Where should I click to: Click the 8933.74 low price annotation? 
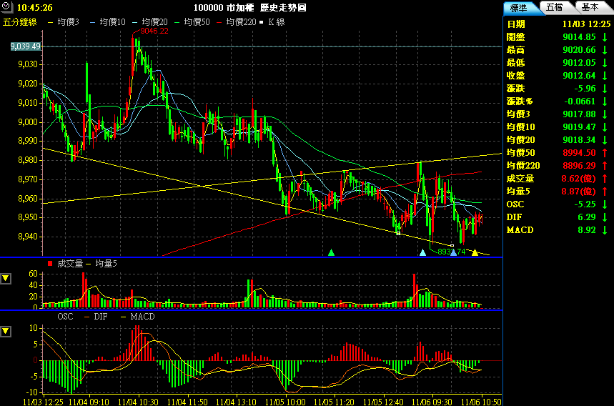click(452, 252)
